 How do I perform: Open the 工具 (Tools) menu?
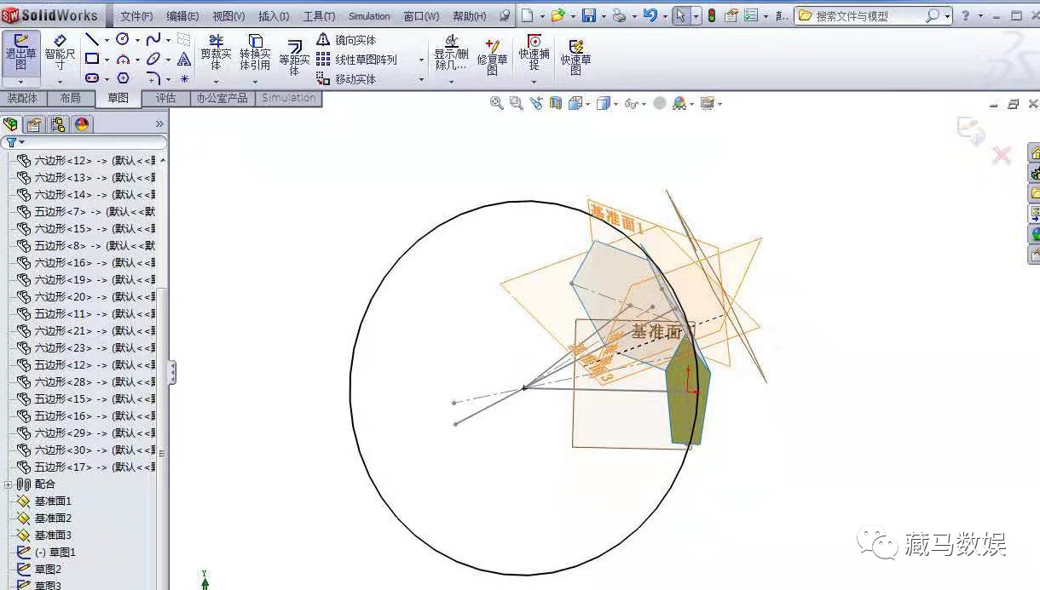pyautogui.click(x=321, y=15)
